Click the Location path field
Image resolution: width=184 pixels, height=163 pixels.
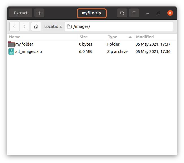[x=121, y=26]
